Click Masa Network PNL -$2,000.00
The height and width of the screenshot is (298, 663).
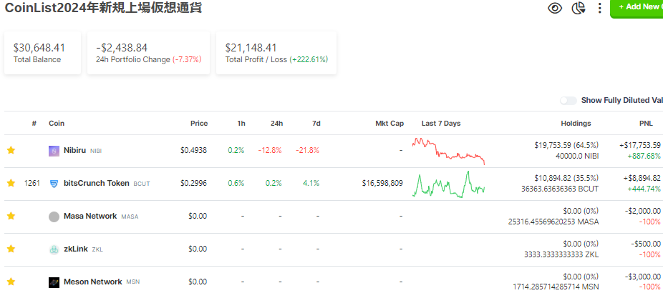[x=643, y=211]
